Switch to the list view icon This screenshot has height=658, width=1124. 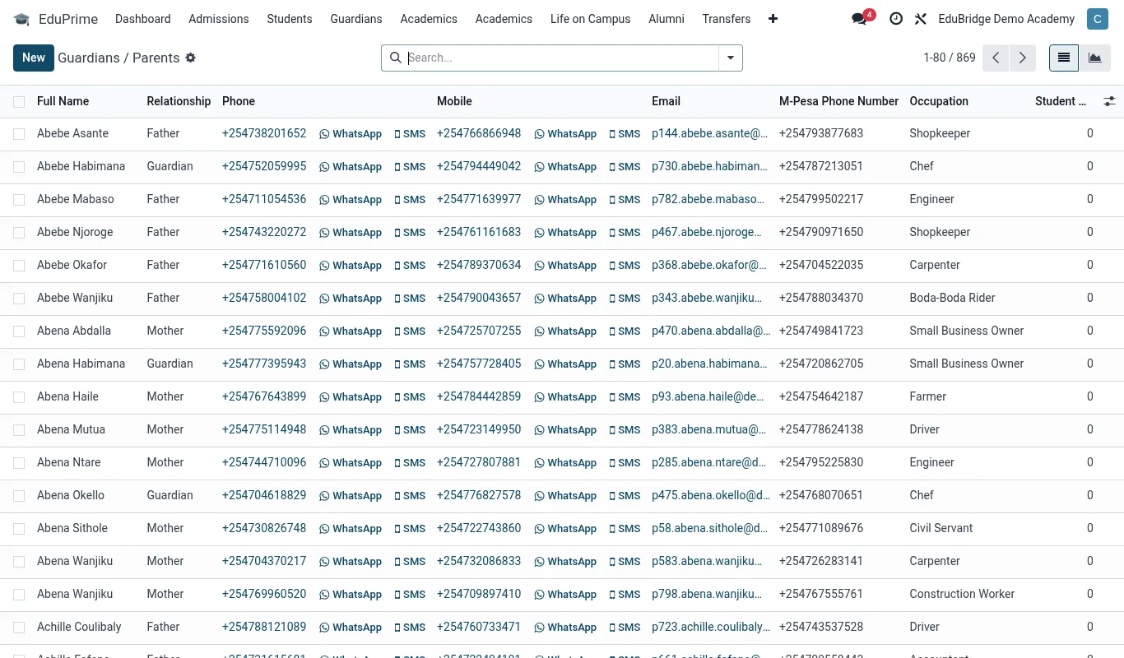(x=1064, y=58)
